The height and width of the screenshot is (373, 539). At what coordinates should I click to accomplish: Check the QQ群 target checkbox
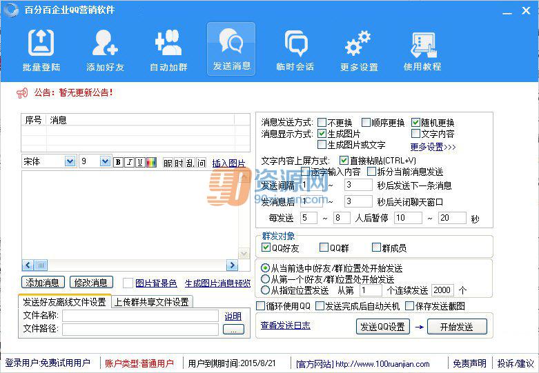(324, 248)
